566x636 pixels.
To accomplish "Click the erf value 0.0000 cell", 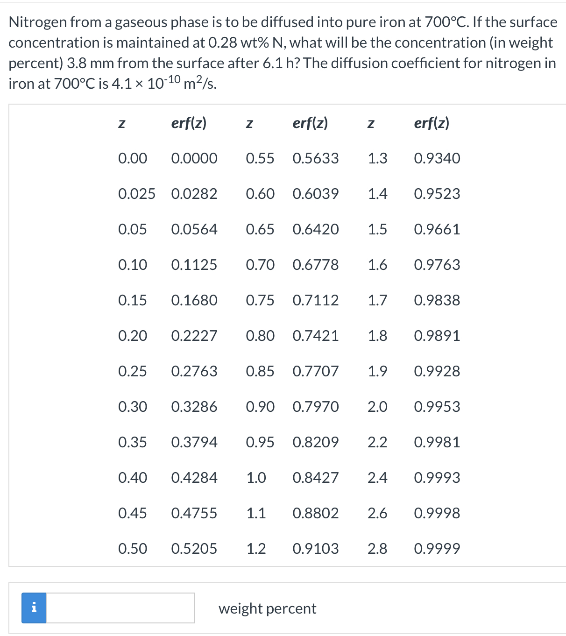I will pos(194,158).
